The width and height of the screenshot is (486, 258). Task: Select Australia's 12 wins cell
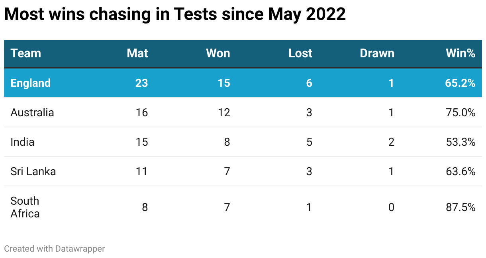[x=224, y=112]
